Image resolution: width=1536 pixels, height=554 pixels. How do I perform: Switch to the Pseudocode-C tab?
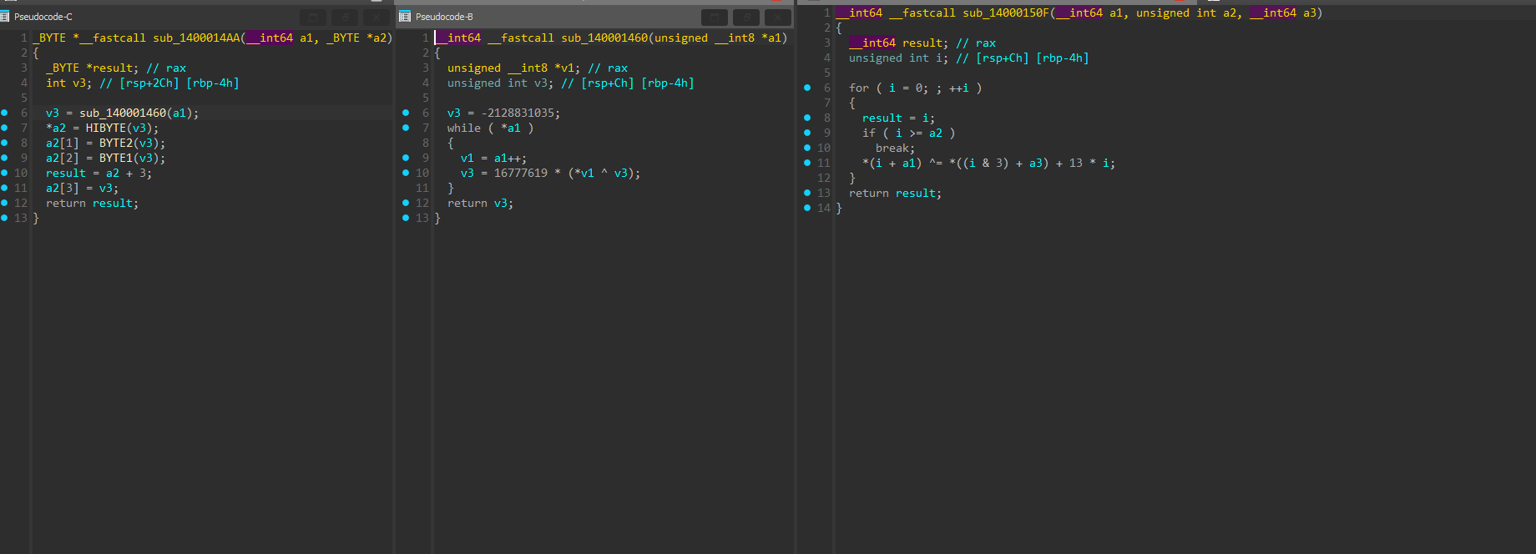[43, 17]
